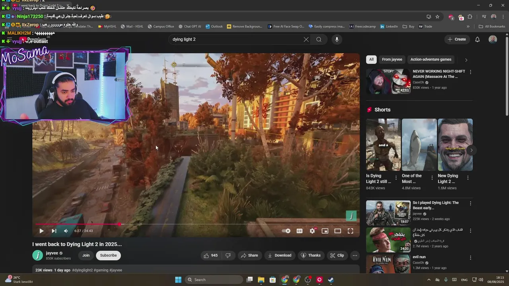This screenshot has width=509, height=286.
Task: Select the All filter chip
Action: coord(371,60)
